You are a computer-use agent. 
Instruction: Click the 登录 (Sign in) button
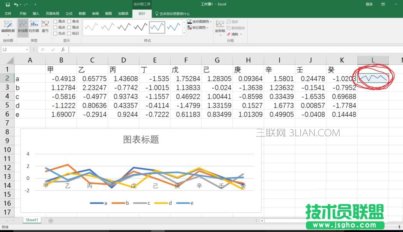[369, 4]
